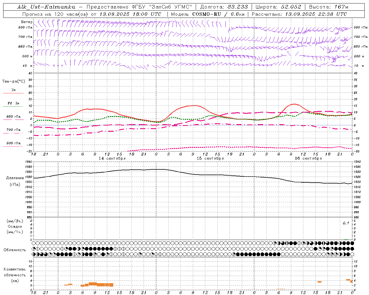This screenshot has height=295, width=369.
Task: Click the station name Alk_Ust-Kalmanka in header
Action: point(46,7)
